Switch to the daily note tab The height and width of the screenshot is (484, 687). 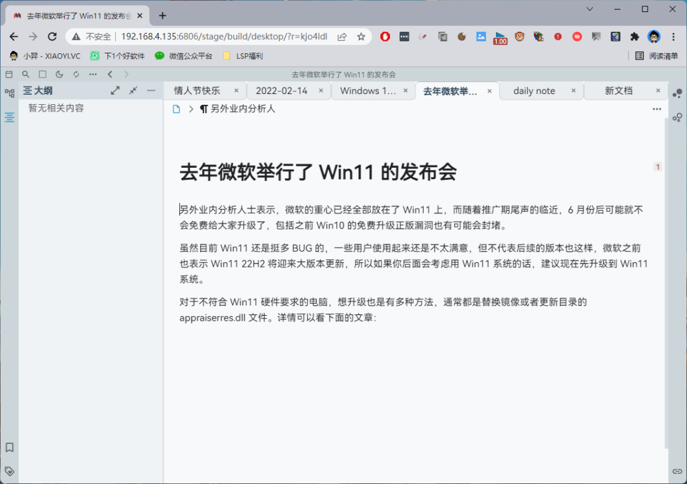534,91
